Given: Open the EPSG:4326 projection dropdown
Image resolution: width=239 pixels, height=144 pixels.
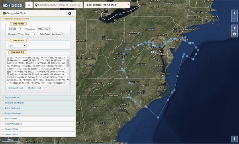Looking at the screenshot, I should [44, 29].
